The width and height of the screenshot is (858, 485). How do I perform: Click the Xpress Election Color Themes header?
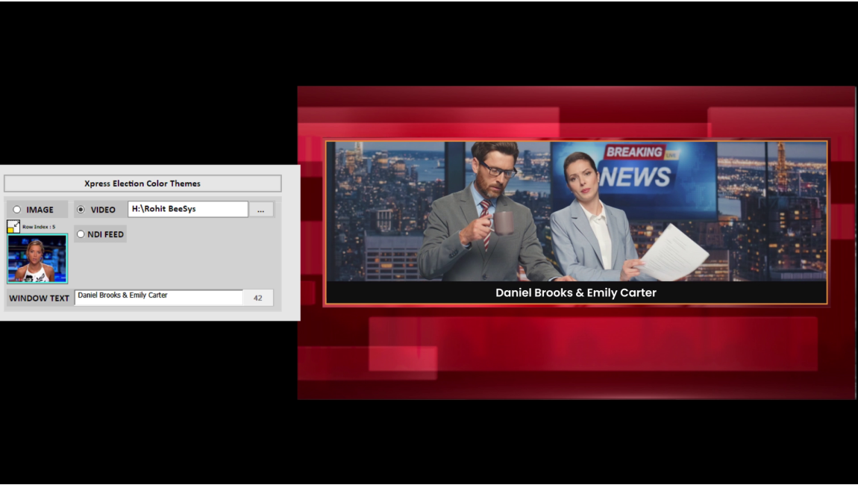(x=143, y=184)
